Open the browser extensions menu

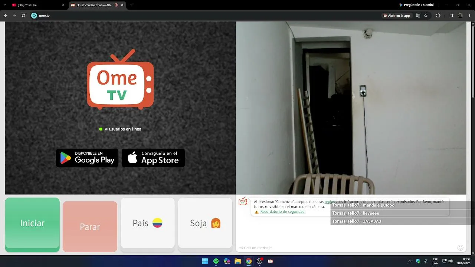point(438,16)
